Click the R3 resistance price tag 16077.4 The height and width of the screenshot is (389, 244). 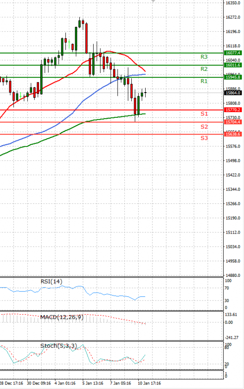click(x=232, y=53)
